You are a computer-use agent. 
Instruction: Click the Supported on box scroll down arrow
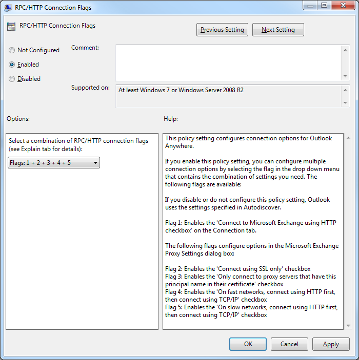345,103
